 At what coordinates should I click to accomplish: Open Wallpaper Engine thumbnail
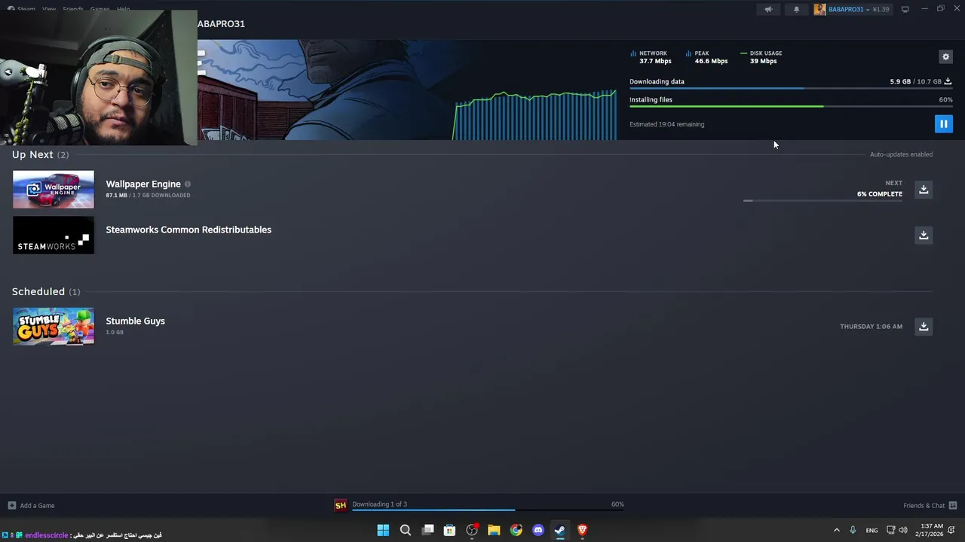[x=54, y=190]
